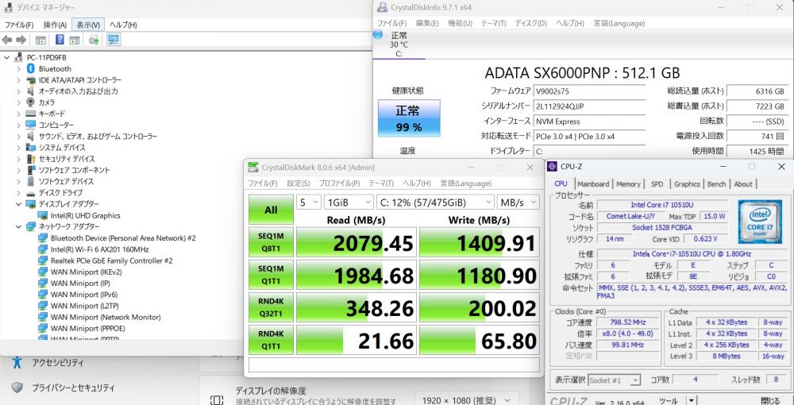Click the accessibility (アクセシビリティ) figure icon
Screen dimensions: 794x405
17,362
